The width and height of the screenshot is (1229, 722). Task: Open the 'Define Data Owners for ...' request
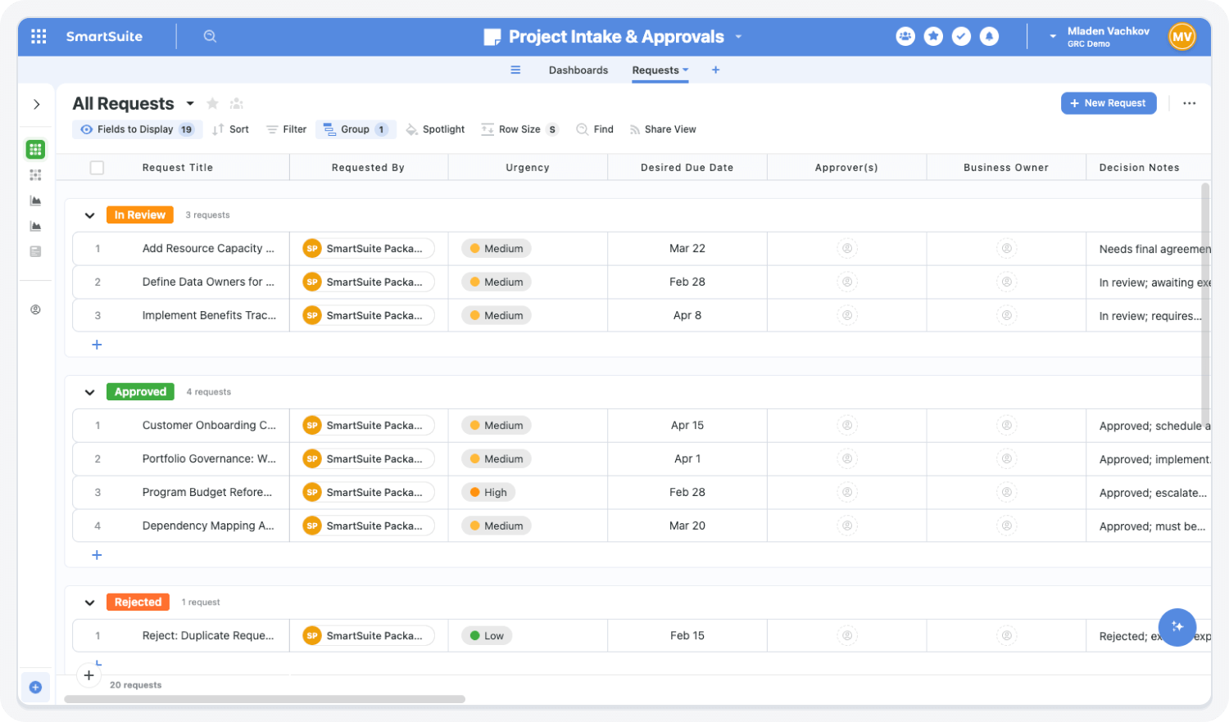pos(208,282)
